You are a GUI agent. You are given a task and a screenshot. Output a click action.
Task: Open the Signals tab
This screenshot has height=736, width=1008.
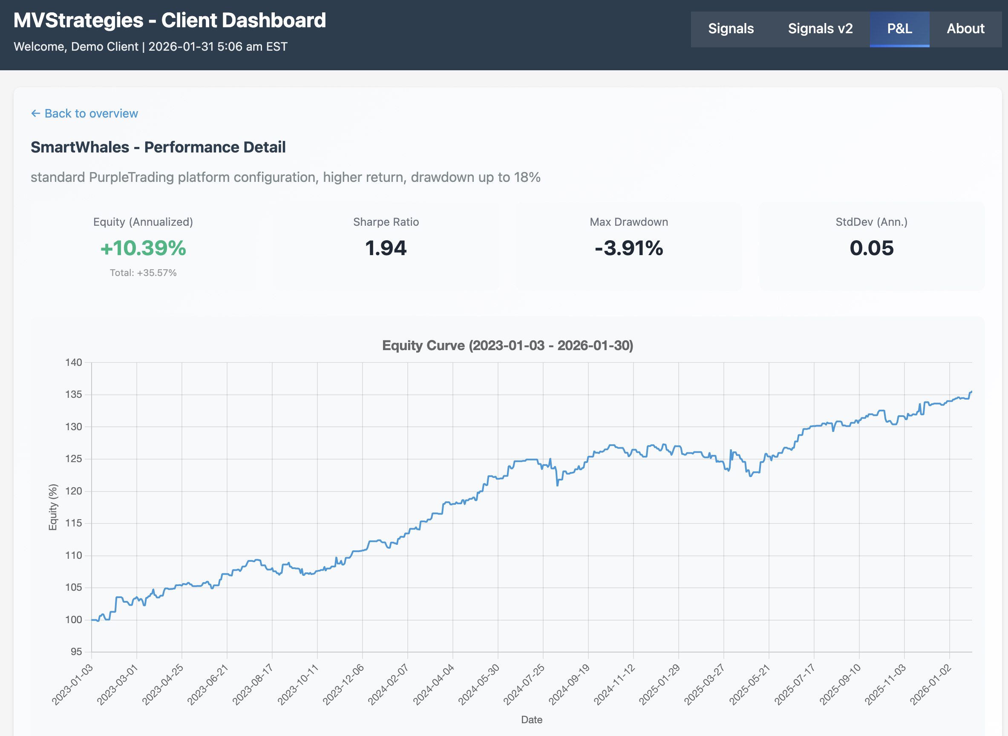point(731,29)
